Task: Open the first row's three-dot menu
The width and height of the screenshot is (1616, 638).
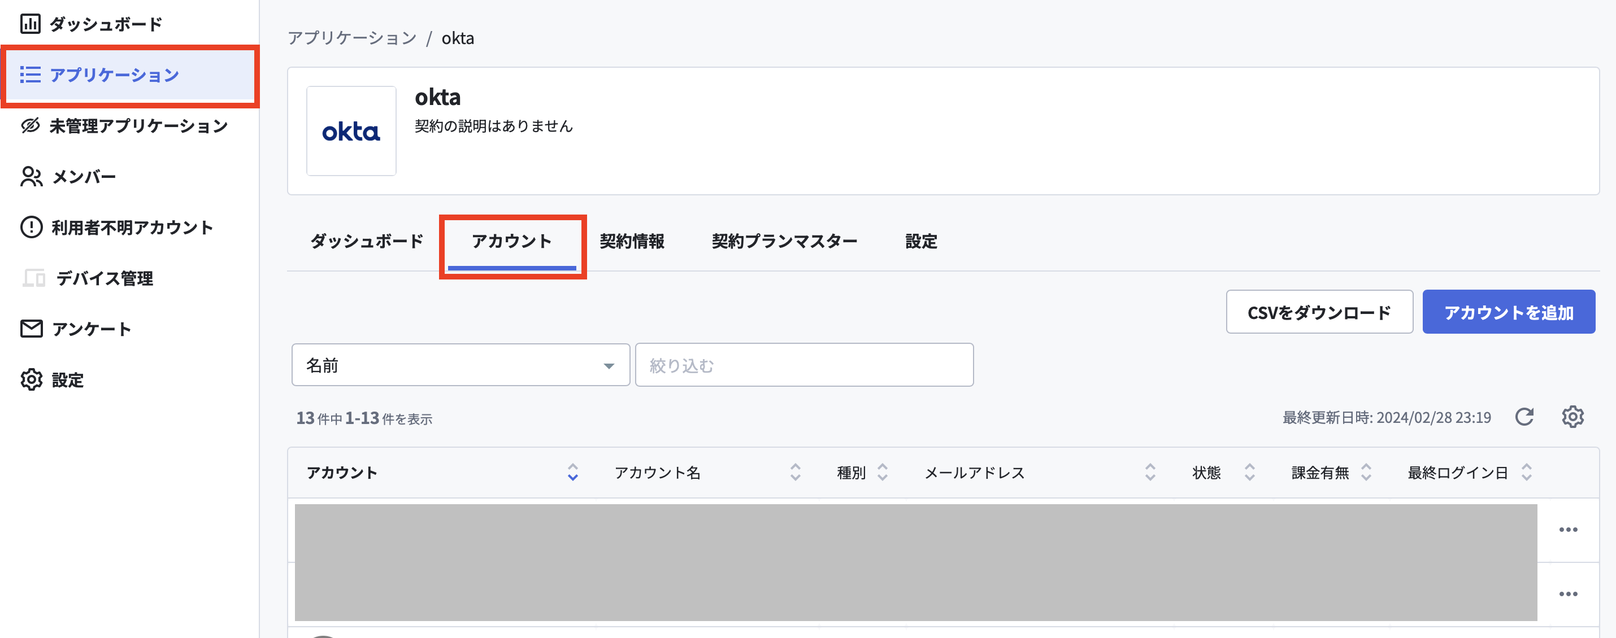Action: pos(1569,530)
